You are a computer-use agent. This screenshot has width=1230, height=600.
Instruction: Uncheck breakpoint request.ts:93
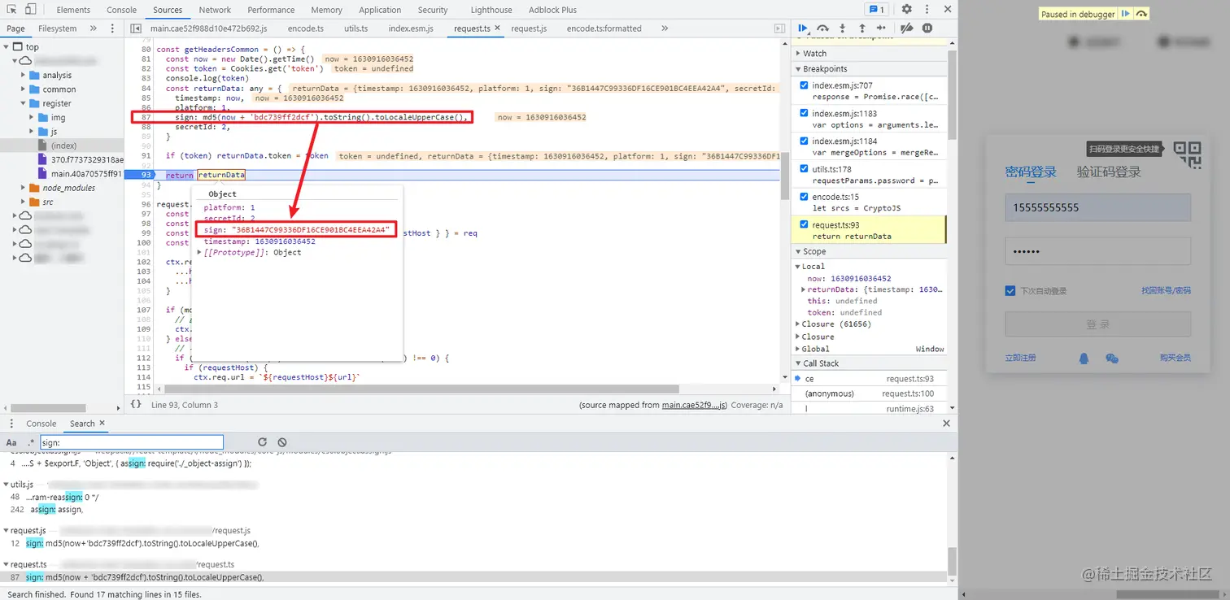click(x=804, y=225)
